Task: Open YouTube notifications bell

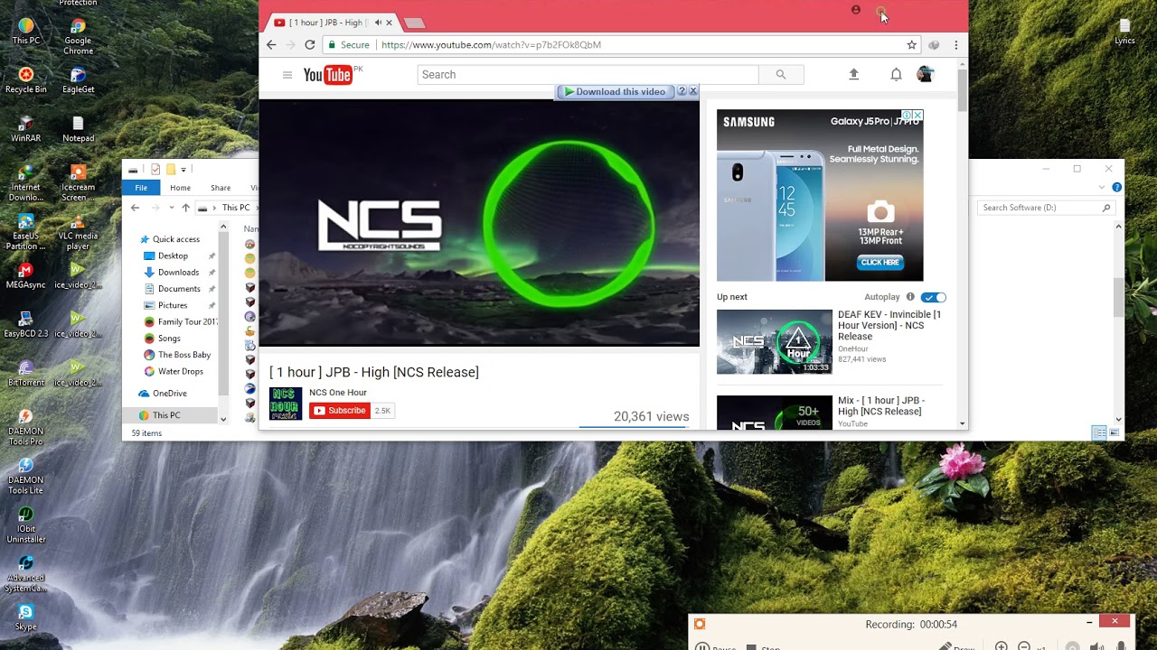Action: coord(896,75)
